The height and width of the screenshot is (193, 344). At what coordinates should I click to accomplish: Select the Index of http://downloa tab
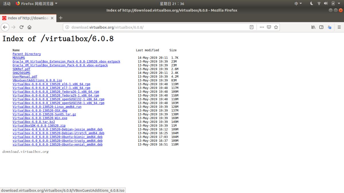[28, 18]
